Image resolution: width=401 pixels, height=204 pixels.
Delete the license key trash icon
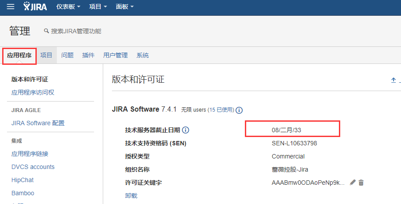(361, 183)
